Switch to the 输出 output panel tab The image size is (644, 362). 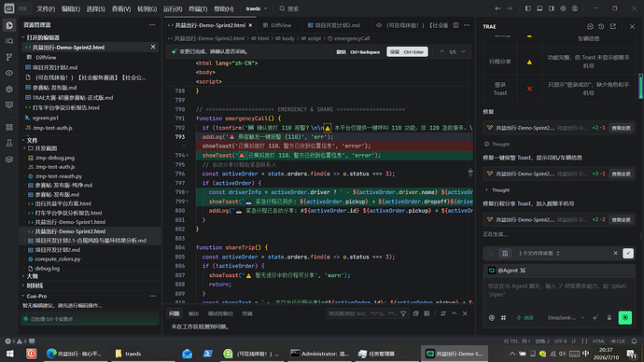click(193, 313)
